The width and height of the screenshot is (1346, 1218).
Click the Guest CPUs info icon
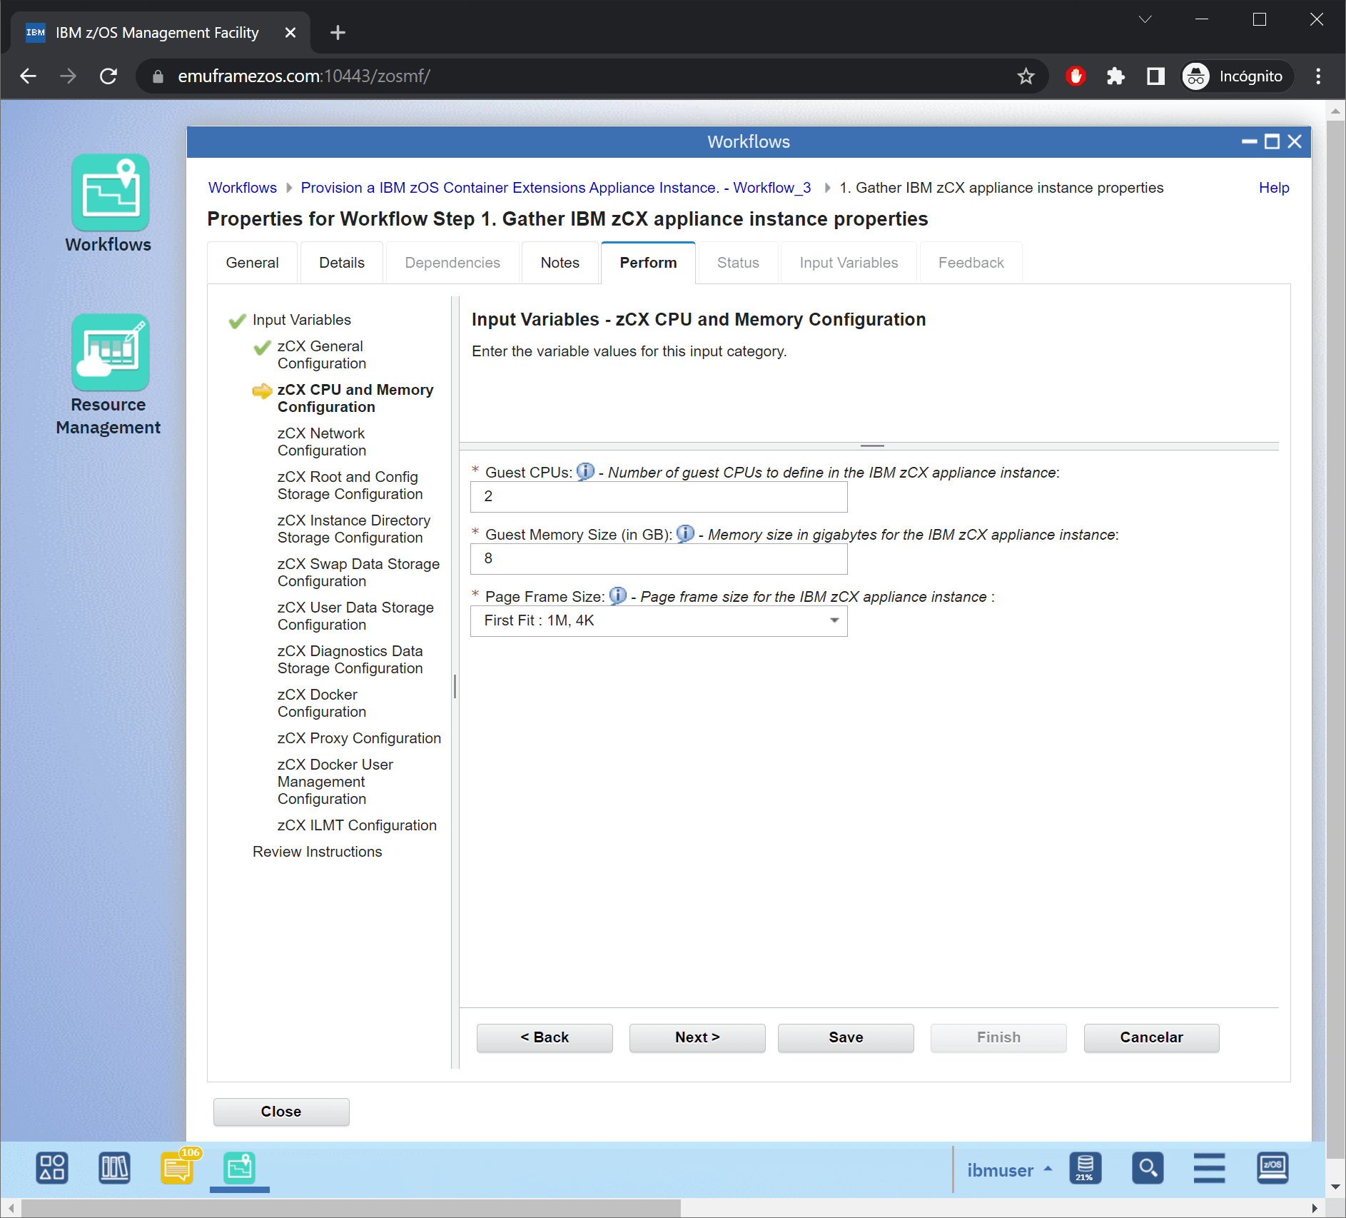(x=585, y=472)
